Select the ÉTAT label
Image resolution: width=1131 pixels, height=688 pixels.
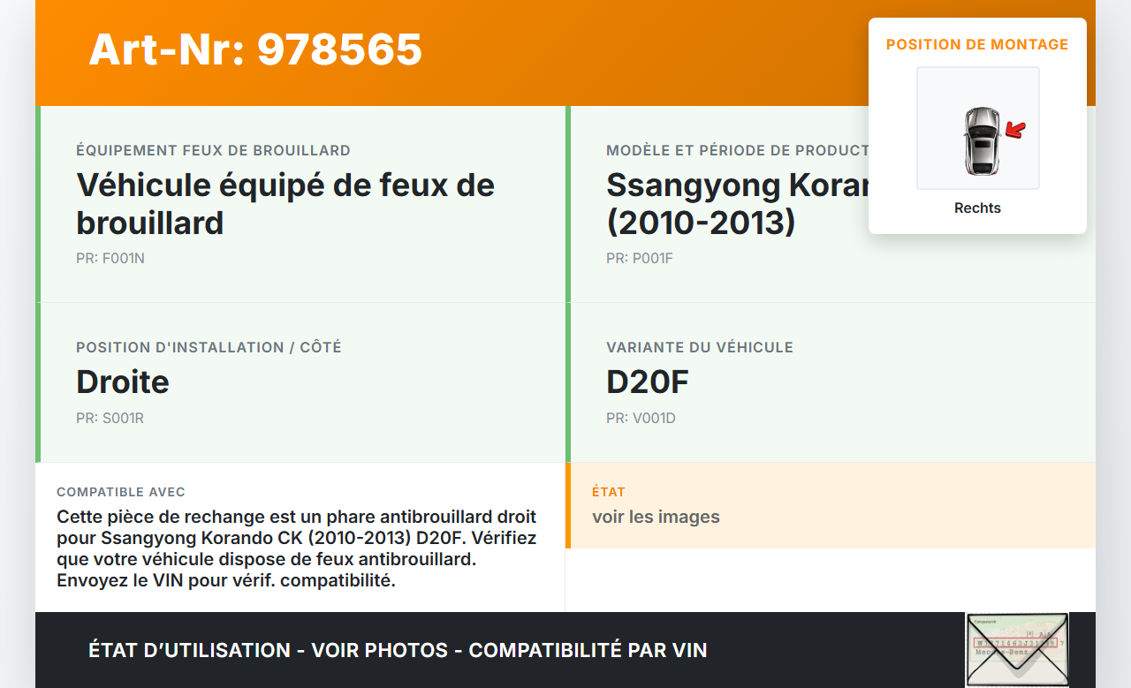pyautogui.click(x=609, y=492)
